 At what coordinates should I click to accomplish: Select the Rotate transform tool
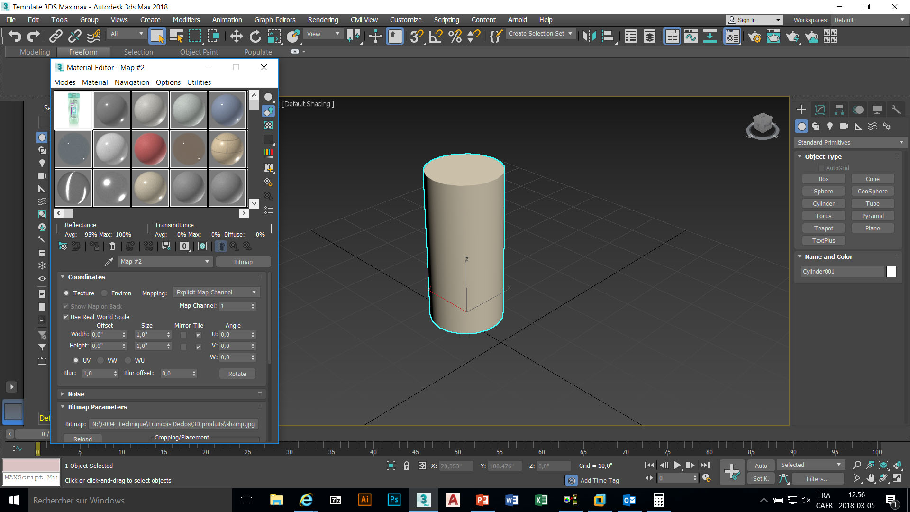point(255,37)
